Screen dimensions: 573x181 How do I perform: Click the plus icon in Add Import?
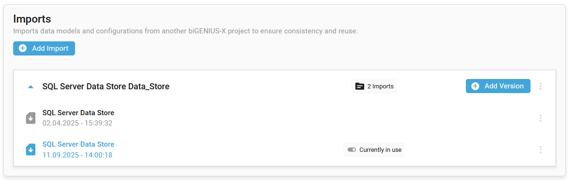coord(22,48)
